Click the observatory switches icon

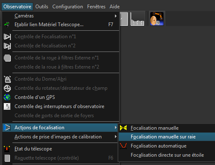7,106
